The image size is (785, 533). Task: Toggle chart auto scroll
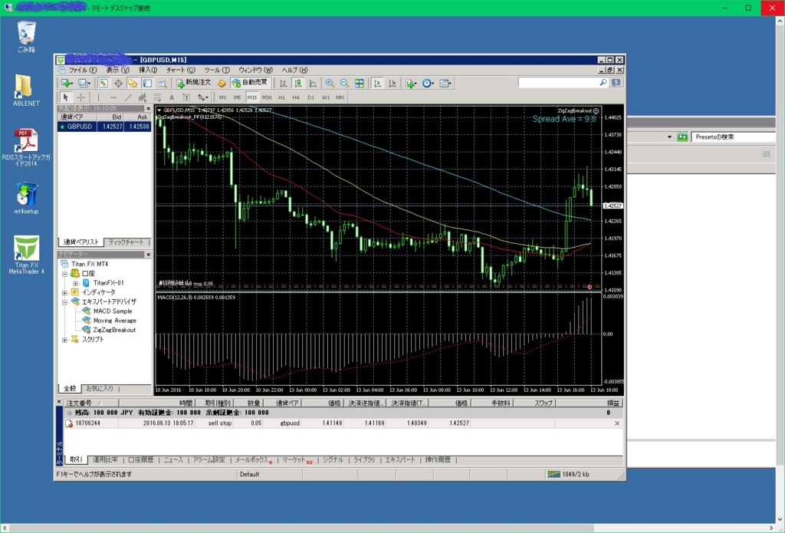coord(377,83)
